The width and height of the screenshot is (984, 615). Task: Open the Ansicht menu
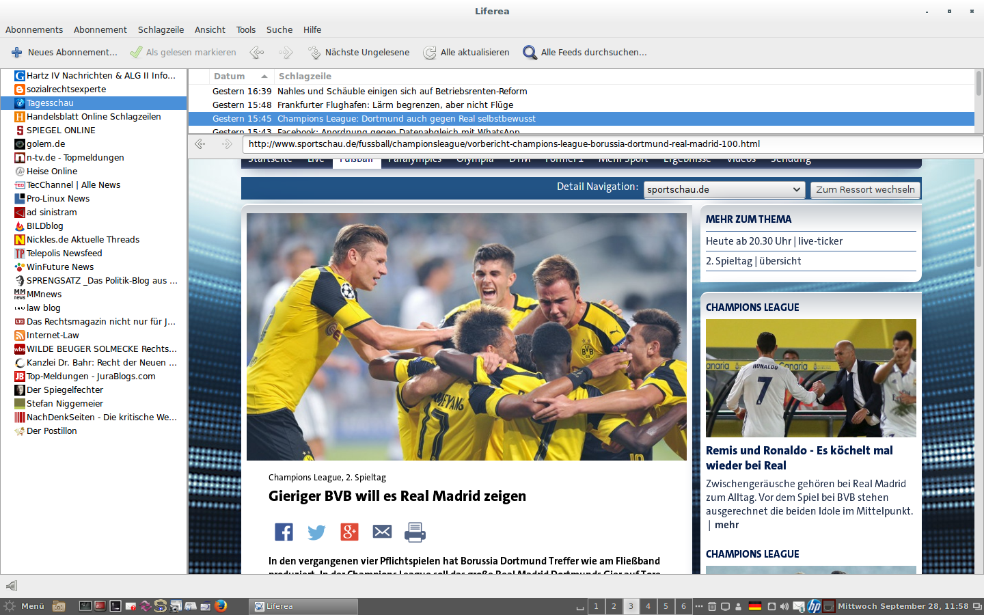(x=210, y=29)
